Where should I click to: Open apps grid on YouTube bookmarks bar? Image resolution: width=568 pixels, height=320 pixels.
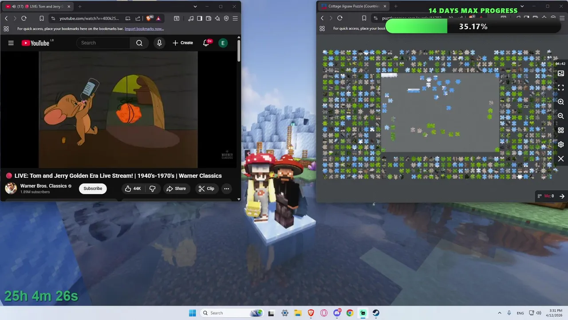tap(6, 28)
